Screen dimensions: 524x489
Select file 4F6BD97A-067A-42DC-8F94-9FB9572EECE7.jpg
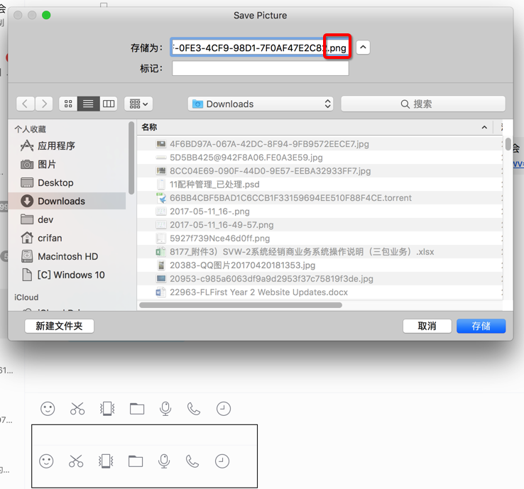pyautogui.click(x=320, y=144)
